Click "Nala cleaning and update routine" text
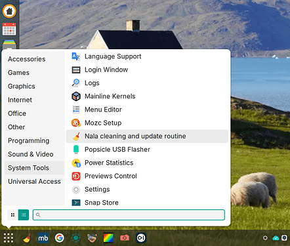The width and height of the screenshot is (290, 246). (x=135, y=136)
